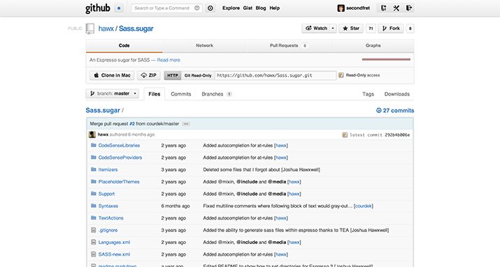This screenshot has height=267, width=500.
Task: Click the Support folder icon
Action: pyautogui.click(x=94, y=194)
